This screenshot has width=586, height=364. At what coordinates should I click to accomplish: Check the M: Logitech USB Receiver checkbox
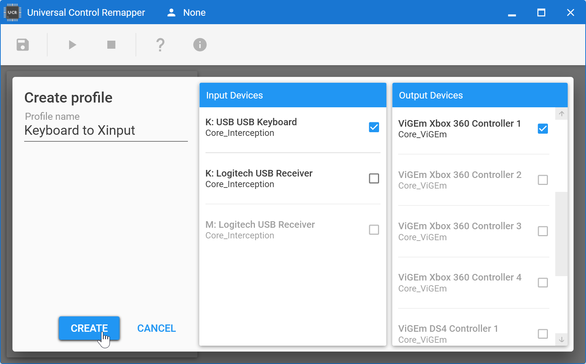click(374, 230)
